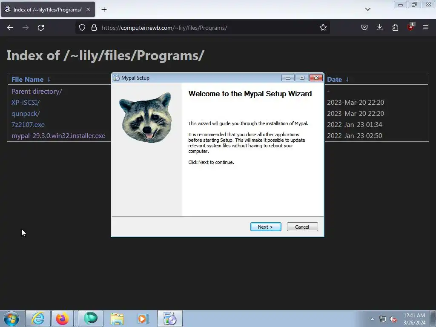The image size is (436, 327).
Task: Click the Index of /~lily/files/Programs/ heading
Action: (x=106, y=55)
